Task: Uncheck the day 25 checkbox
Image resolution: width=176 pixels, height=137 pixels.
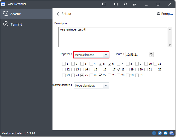Action: click(x=82, y=75)
